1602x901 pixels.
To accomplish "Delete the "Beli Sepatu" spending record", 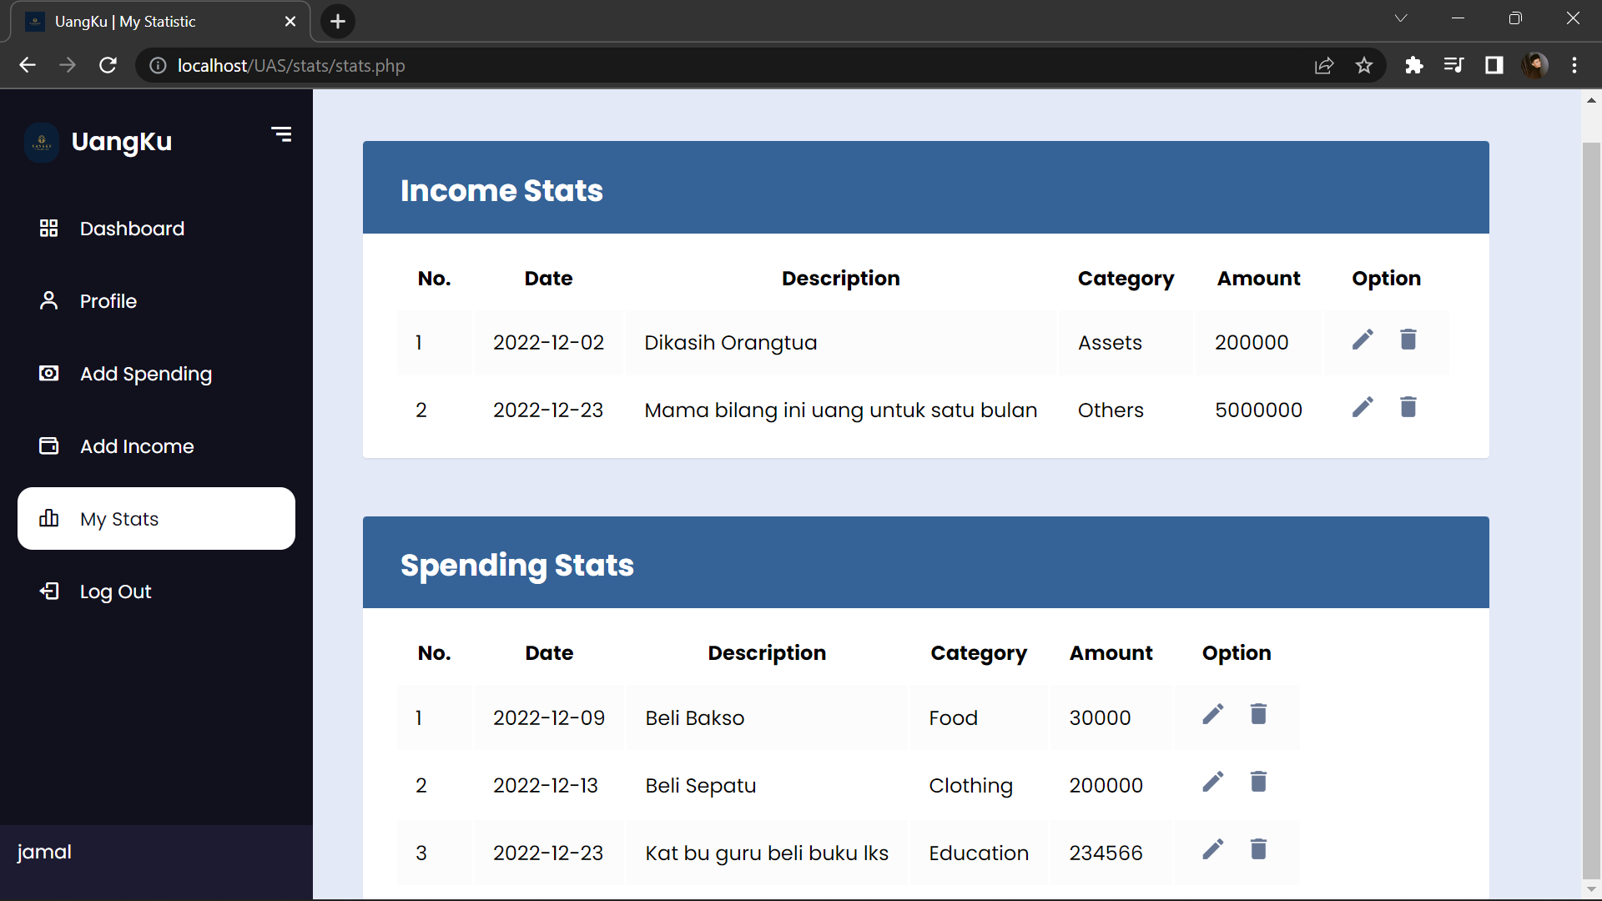I will [x=1259, y=782].
